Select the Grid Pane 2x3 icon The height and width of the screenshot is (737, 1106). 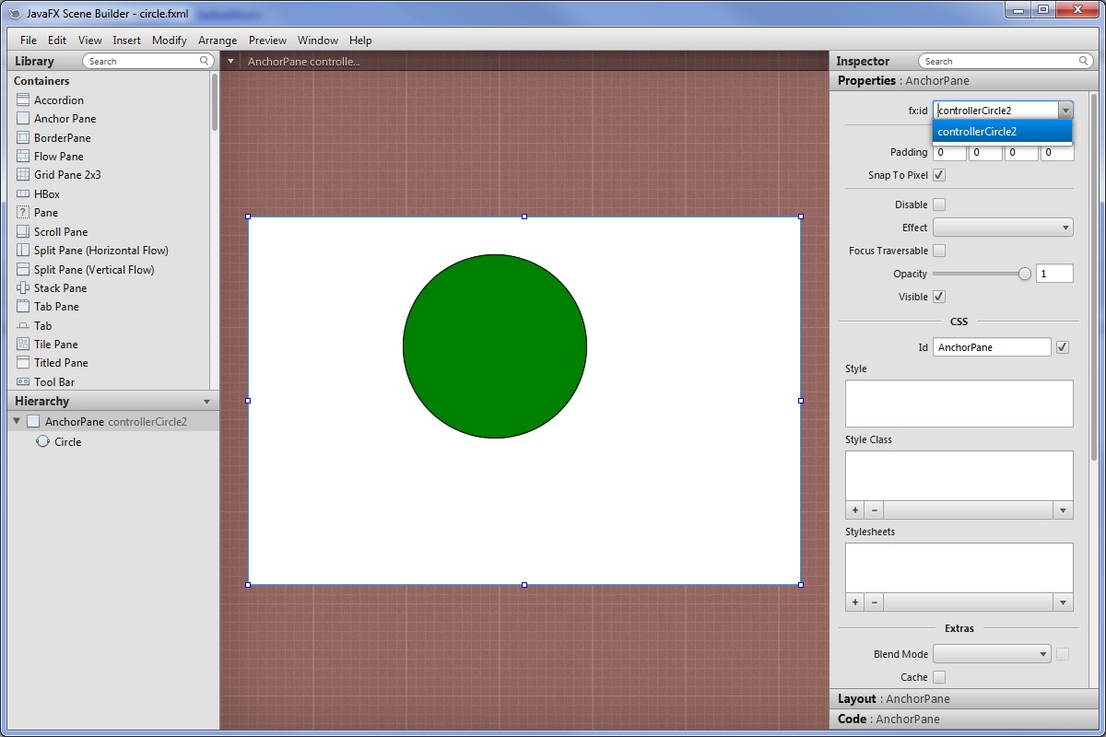tap(23, 175)
